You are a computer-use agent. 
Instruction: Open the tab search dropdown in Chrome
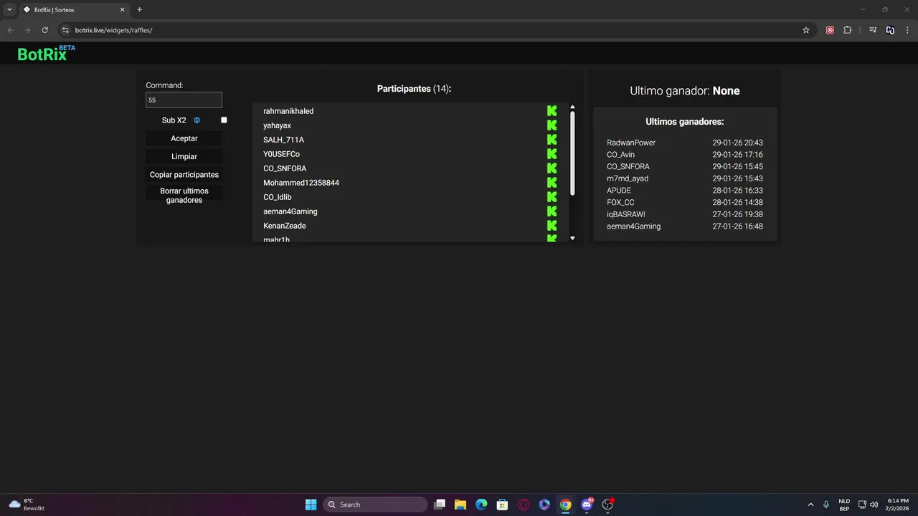(9, 10)
